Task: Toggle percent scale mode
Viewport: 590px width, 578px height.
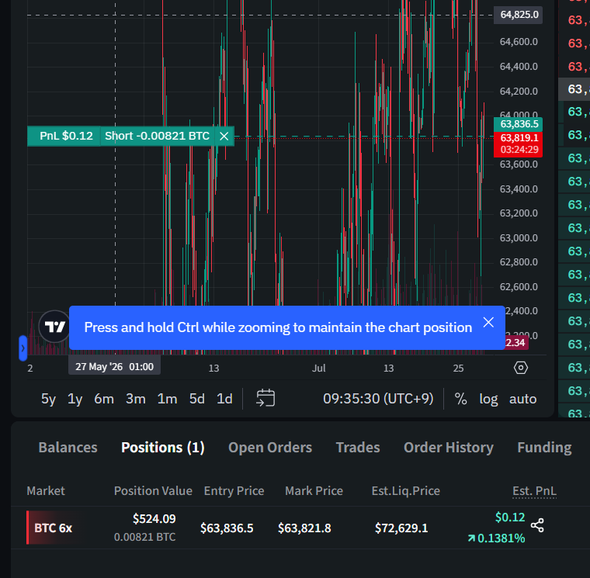Action: coord(460,399)
